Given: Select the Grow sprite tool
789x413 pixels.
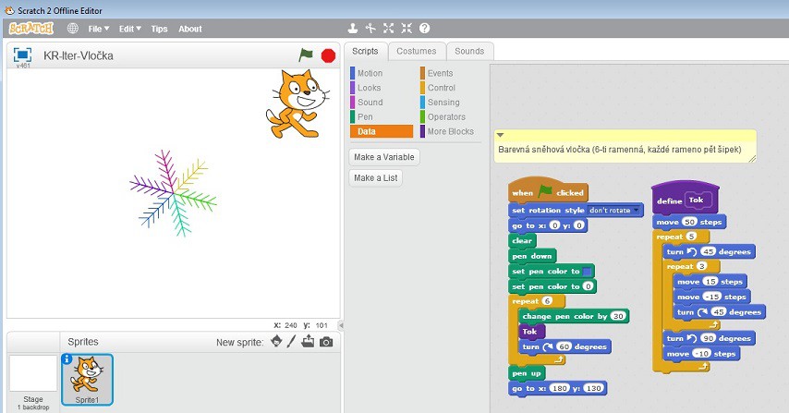Looking at the screenshot, I should 388,28.
